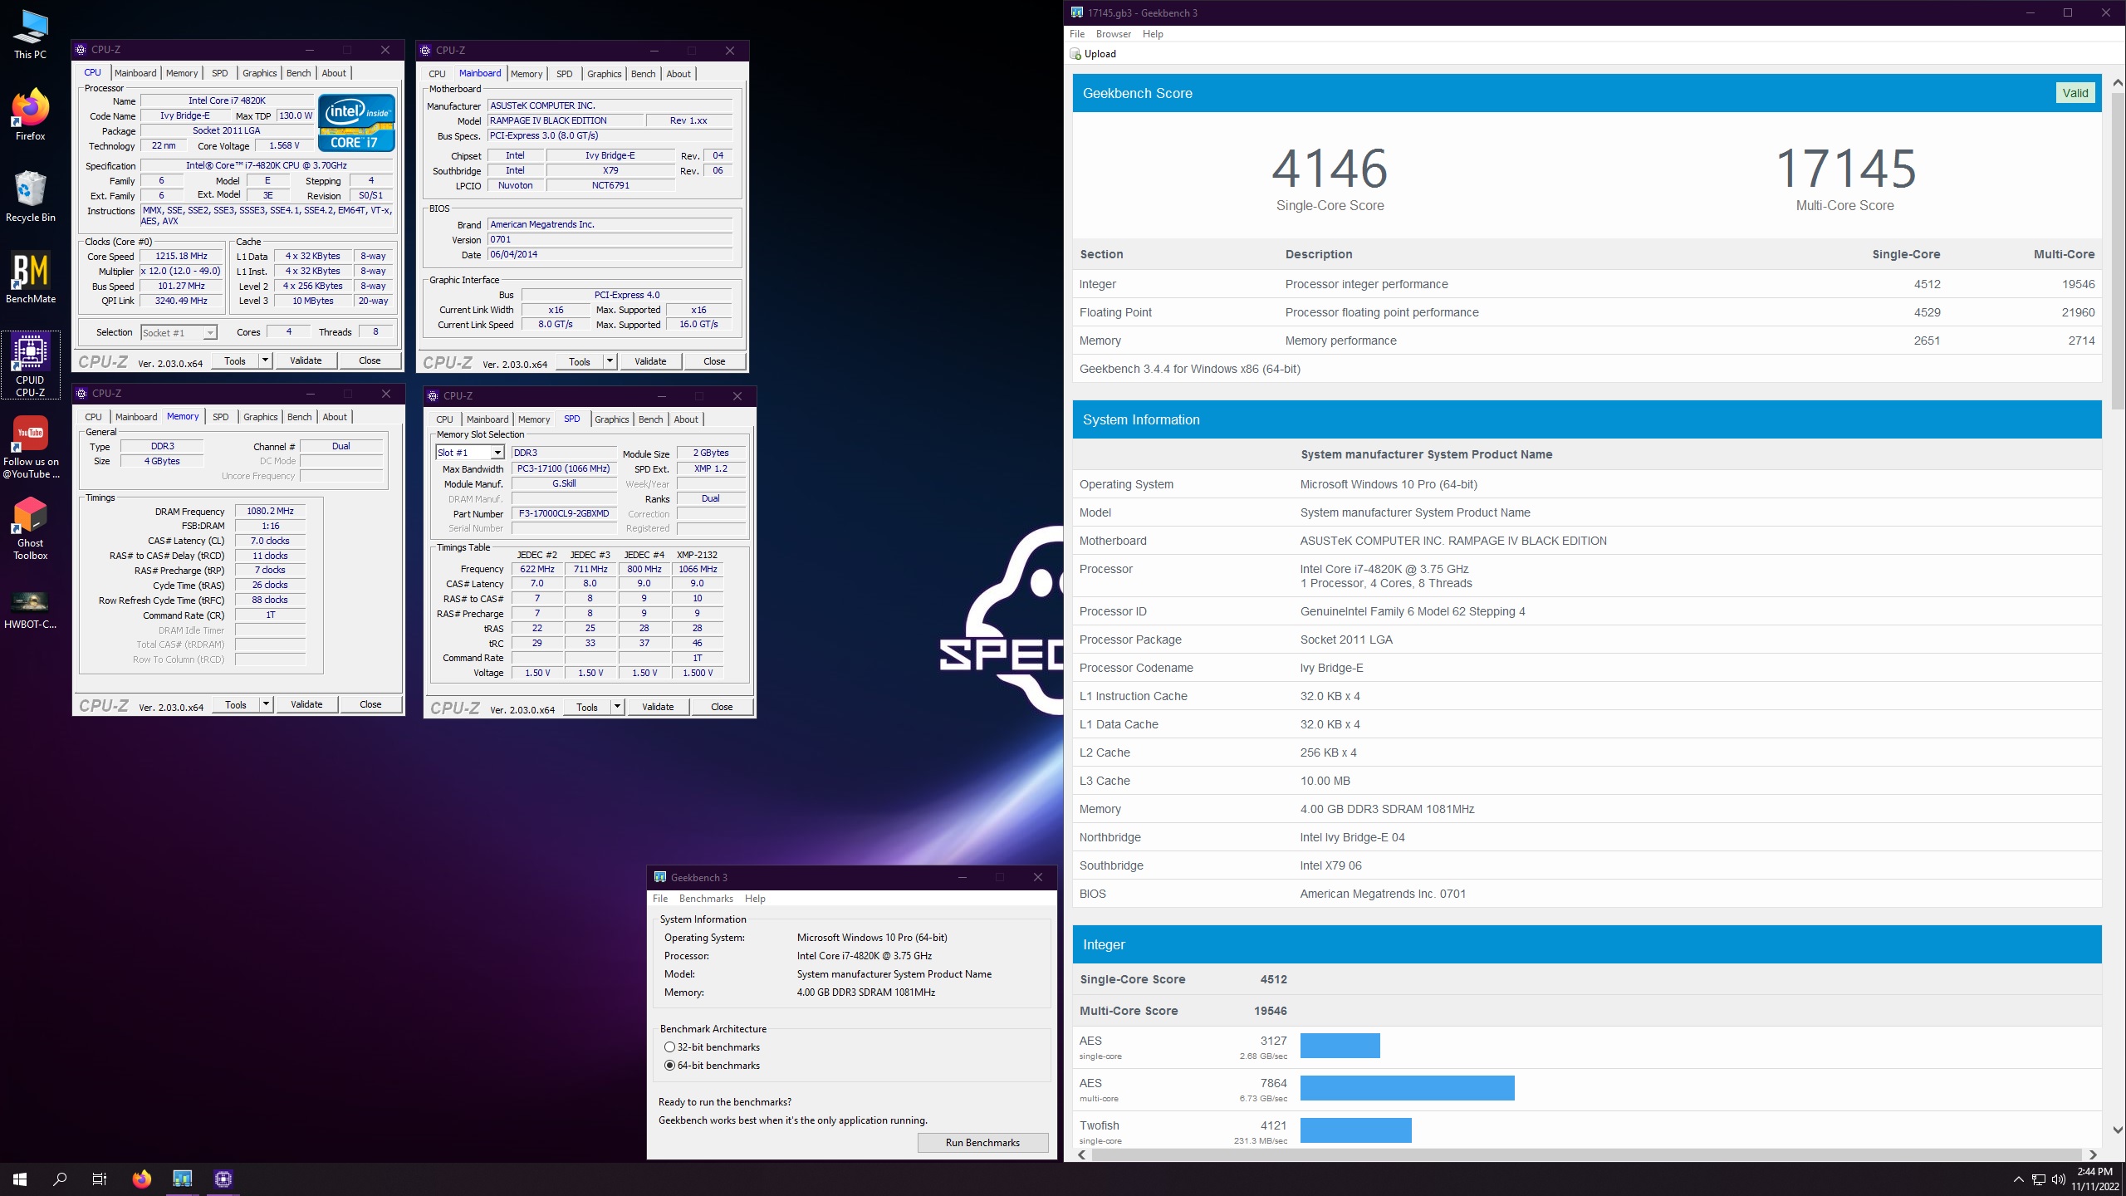Click Geekbench vertical scrollbar down arrow
Screen dimensions: 2126x1196
click(2117, 1130)
